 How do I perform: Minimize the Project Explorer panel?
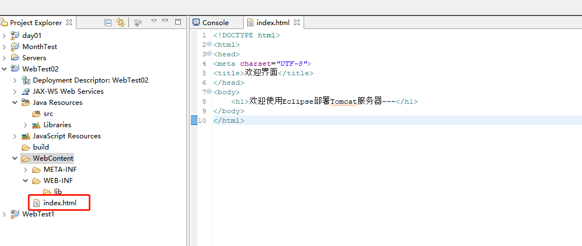(166, 21)
